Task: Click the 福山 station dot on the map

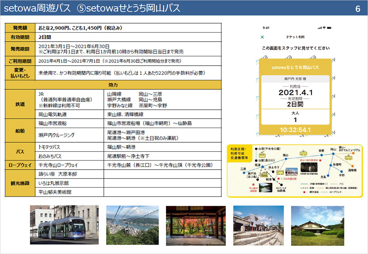Action: click(286, 159)
